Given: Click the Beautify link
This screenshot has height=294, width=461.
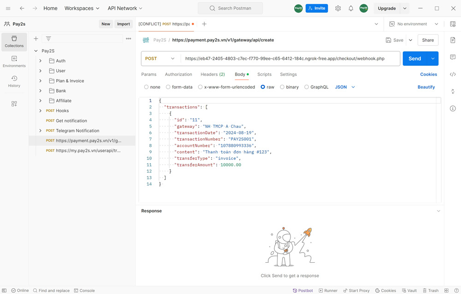Looking at the screenshot, I should point(426,87).
